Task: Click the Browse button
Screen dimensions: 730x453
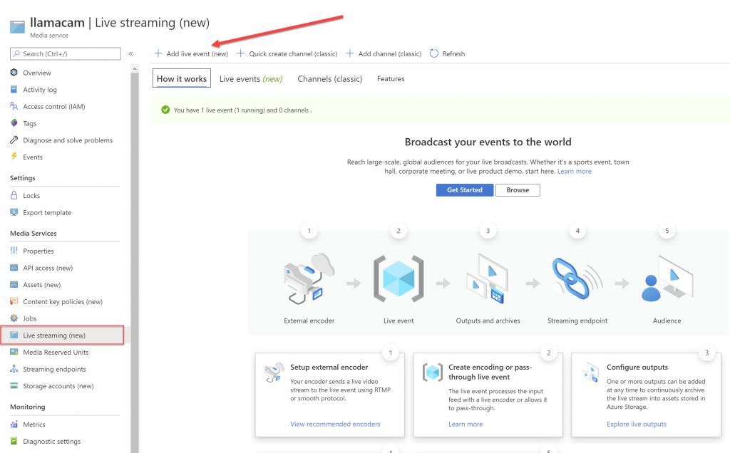Action: point(518,189)
